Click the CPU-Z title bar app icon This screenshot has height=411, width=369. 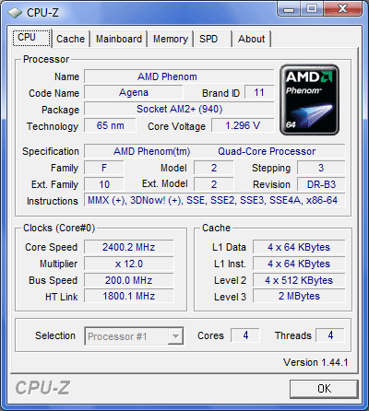pyautogui.click(x=15, y=13)
